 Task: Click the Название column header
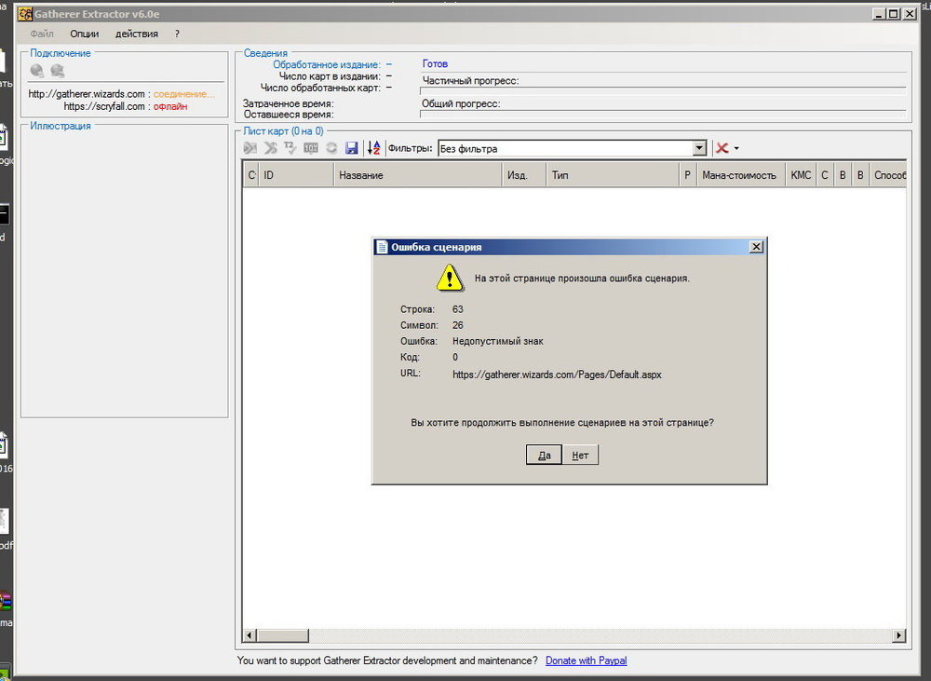[x=361, y=175]
